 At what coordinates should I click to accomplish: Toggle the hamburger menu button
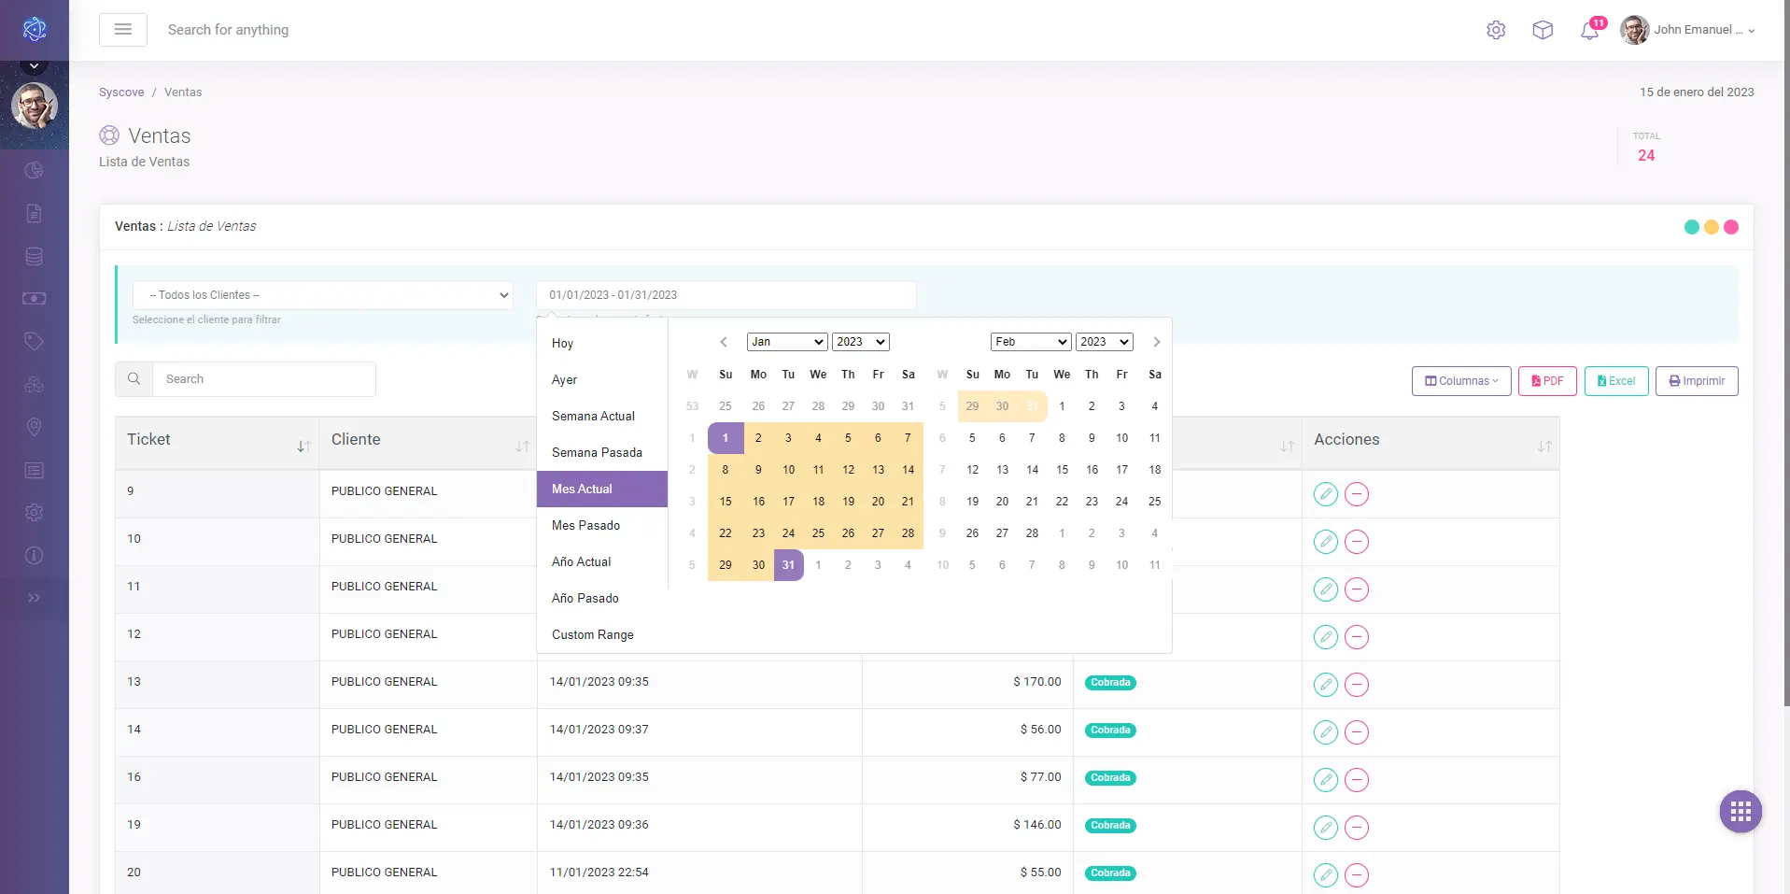pos(123,30)
